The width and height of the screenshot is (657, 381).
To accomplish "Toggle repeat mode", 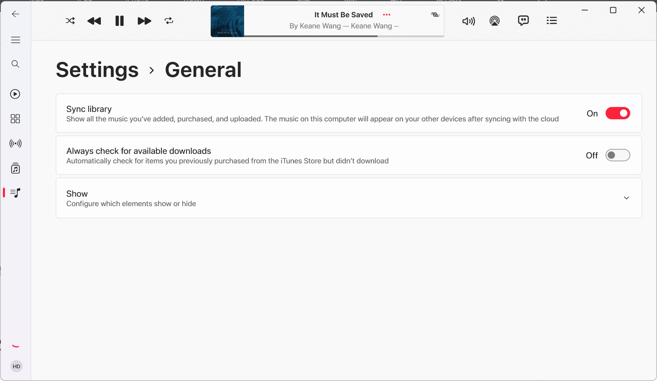I will tap(169, 21).
